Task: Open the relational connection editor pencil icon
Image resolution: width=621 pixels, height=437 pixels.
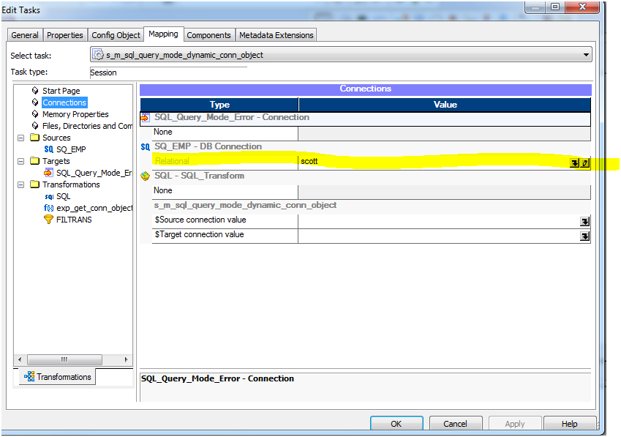Action: 585,163
